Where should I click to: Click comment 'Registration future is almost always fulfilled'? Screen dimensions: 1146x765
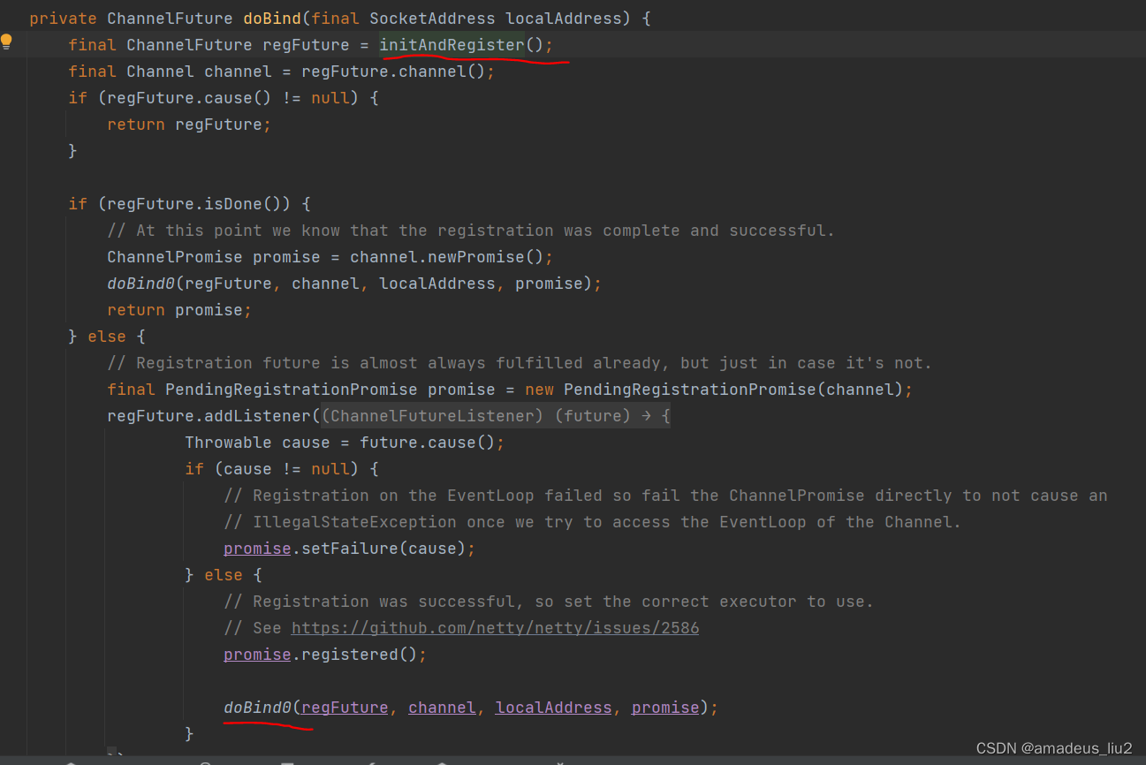(x=520, y=363)
